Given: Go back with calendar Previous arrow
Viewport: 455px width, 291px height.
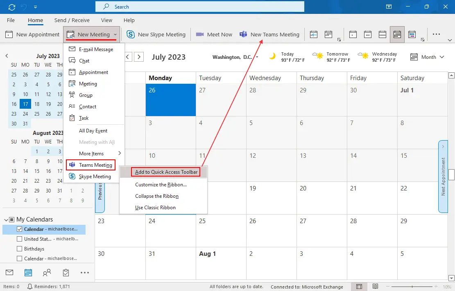Looking at the screenshot, I should pyautogui.click(x=128, y=57).
